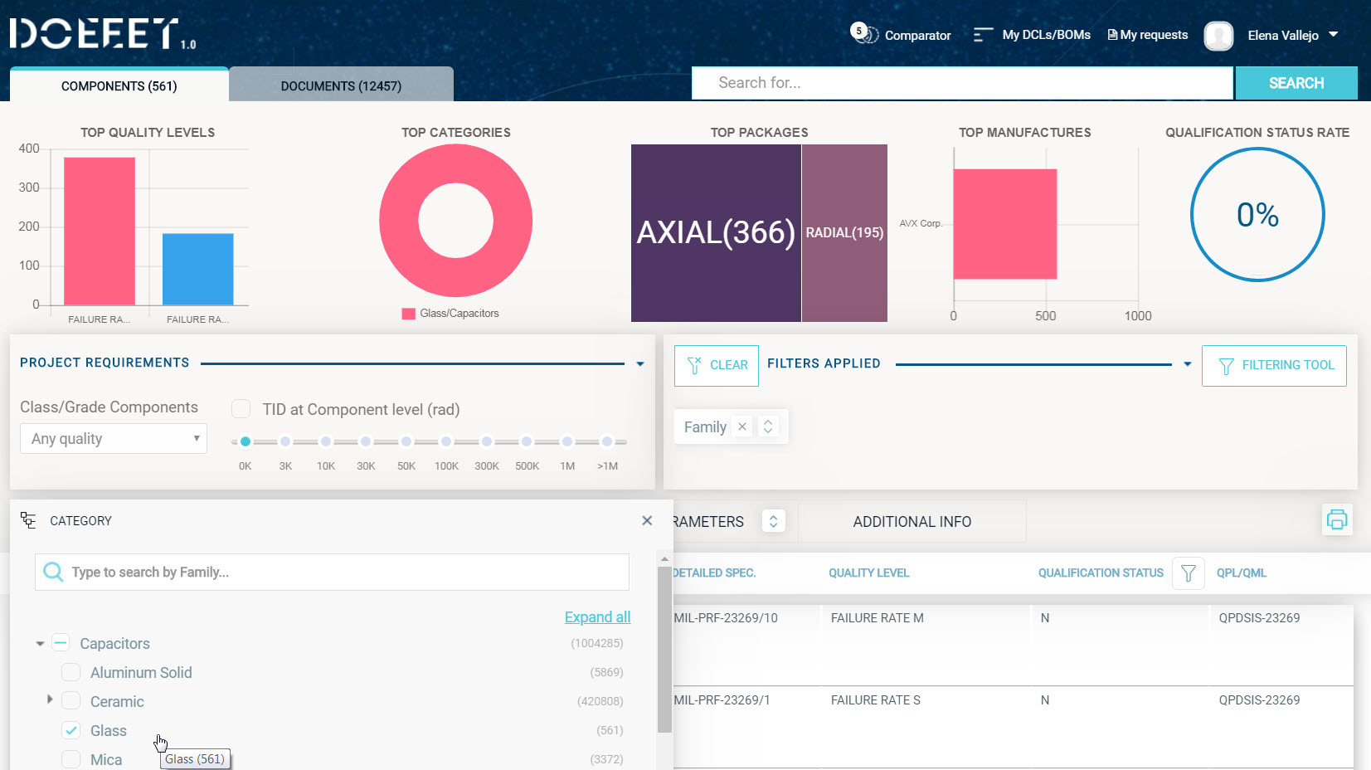Set TID slider to >1M
This screenshot has height=770, width=1371.
tap(607, 441)
